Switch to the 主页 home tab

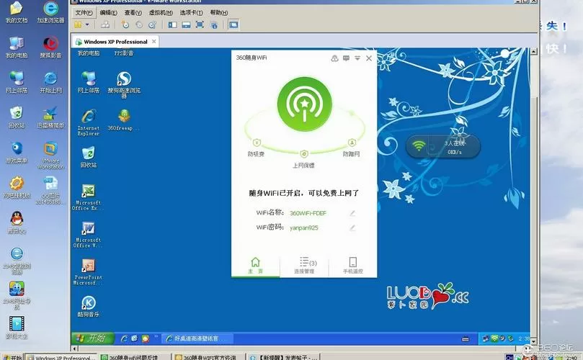(x=255, y=266)
